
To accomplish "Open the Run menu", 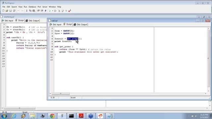I will tap(26, 7).
